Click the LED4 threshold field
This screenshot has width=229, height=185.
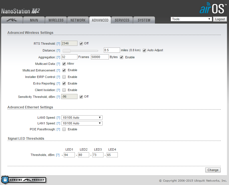point(112,155)
